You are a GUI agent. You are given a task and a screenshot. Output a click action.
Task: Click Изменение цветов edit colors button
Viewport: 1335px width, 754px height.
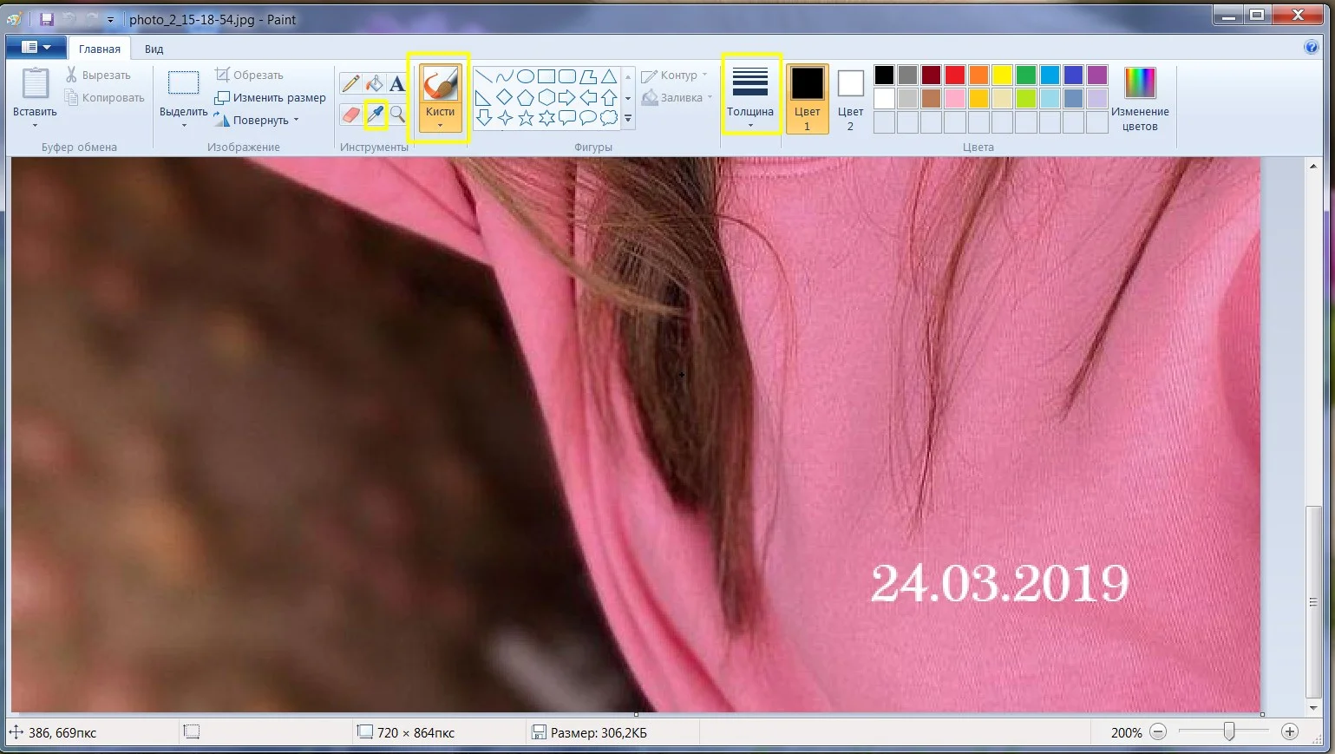tap(1140, 98)
